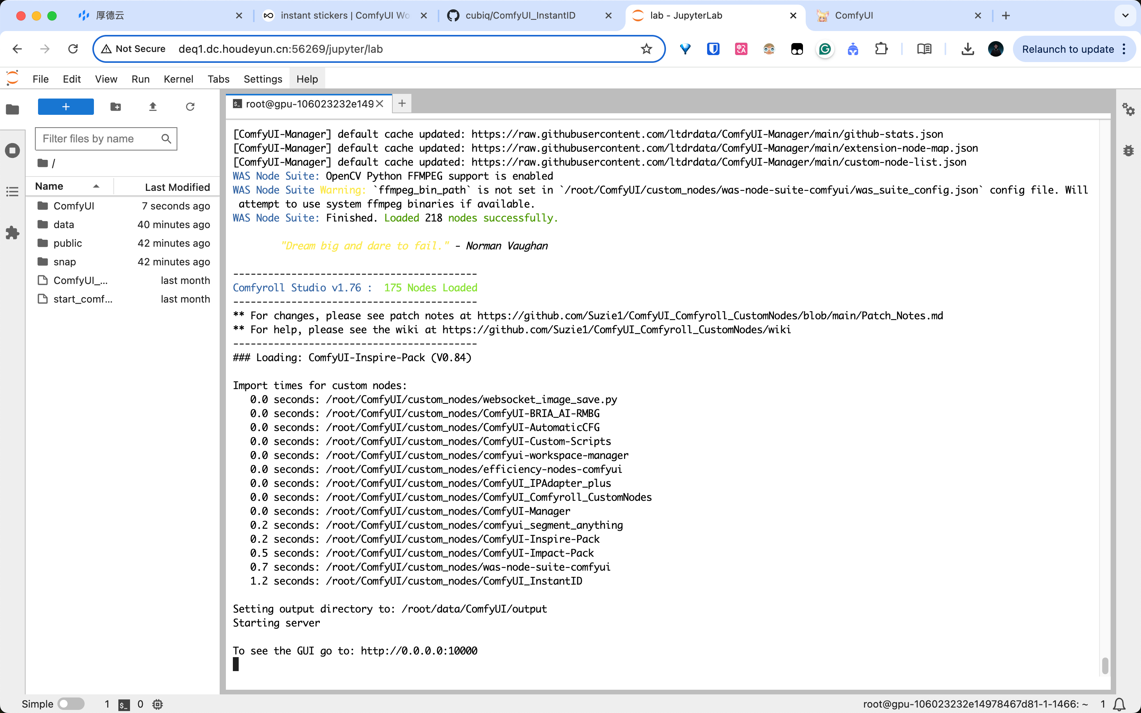The width and height of the screenshot is (1141, 713).
Task: Click the Filter files by name field
Action: point(99,138)
